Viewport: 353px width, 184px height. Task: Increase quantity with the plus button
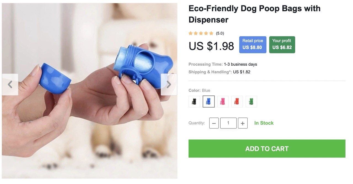(242, 123)
